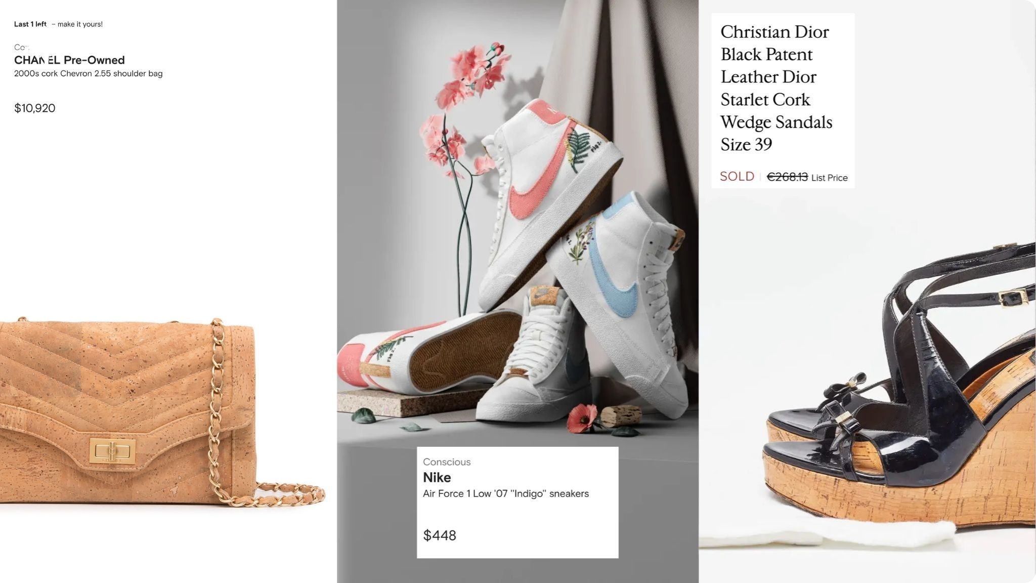Viewport: 1036px width, 583px height.
Task: Click the struck-through €268.13 list price
Action: [787, 177]
